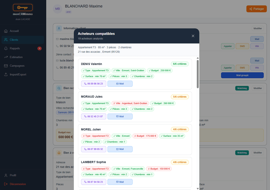The image size is (270, 190).
Task: Click the 5/6 critères badge for MORAUD Jules
Action: pos(180,97)
